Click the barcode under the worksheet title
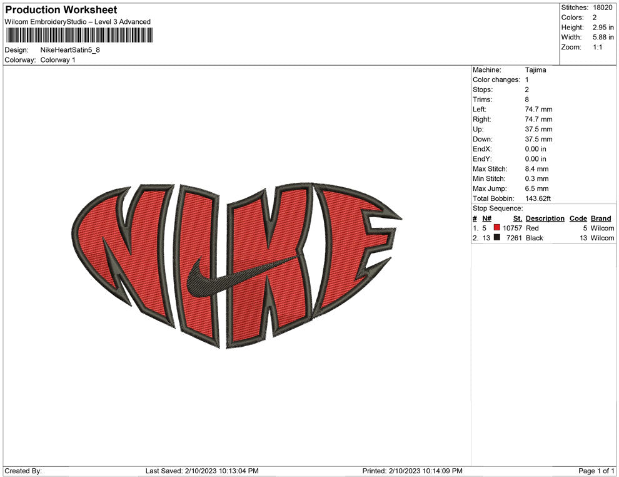619x477 pixels. 79,35
